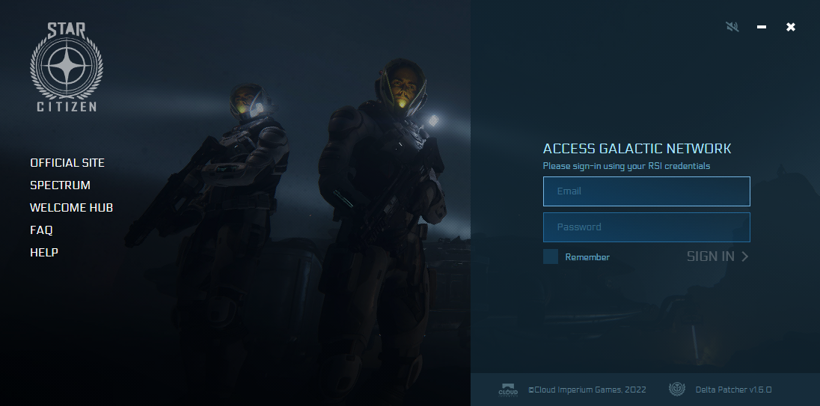Viewport: 820px width, 406px height.
Task: Open the Spectrum link
Action: [x=60, y=185]
